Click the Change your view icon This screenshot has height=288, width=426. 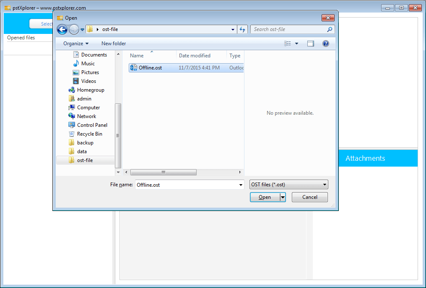pos(288,44)
